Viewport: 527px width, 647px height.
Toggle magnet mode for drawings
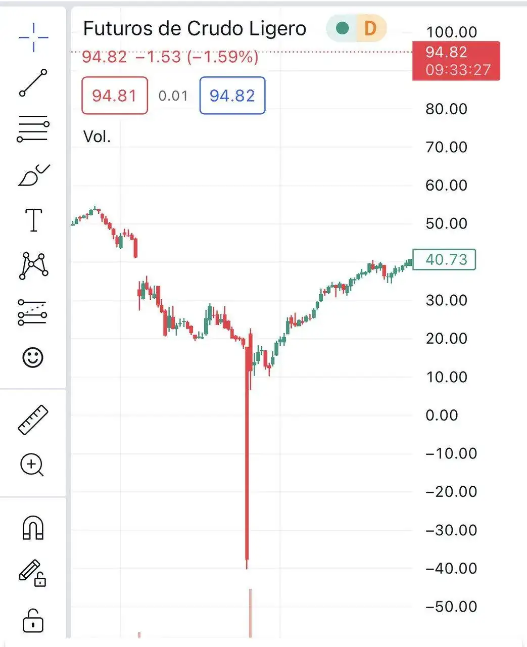(x=33, y=529)
